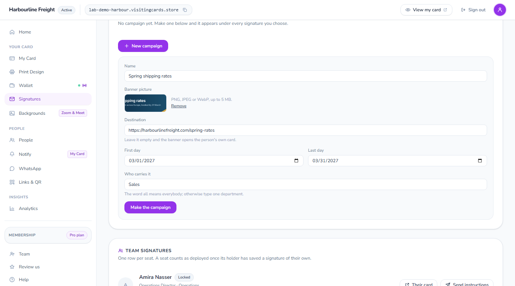Open Their card for Amira Nasser
Image resolution: width=515 pixels, height=286 pixels.
pos(418,284)
